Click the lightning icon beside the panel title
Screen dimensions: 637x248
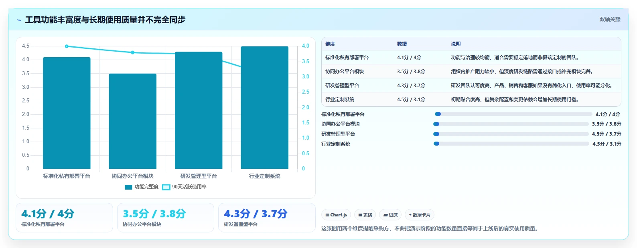coord(19,20)
